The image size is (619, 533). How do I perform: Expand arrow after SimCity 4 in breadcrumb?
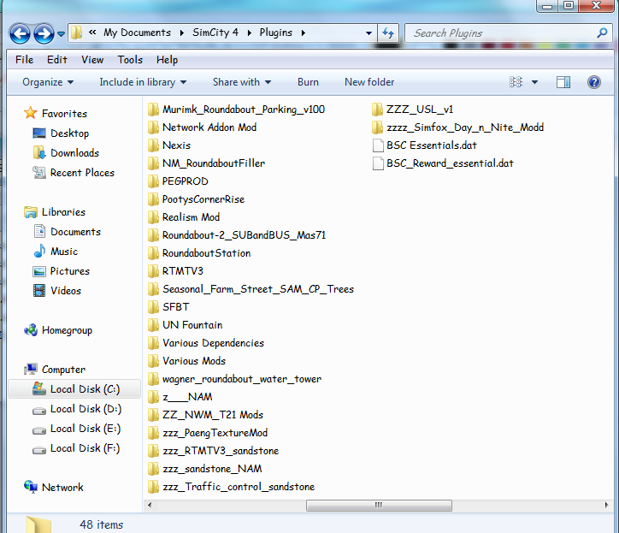pos(249,33)
